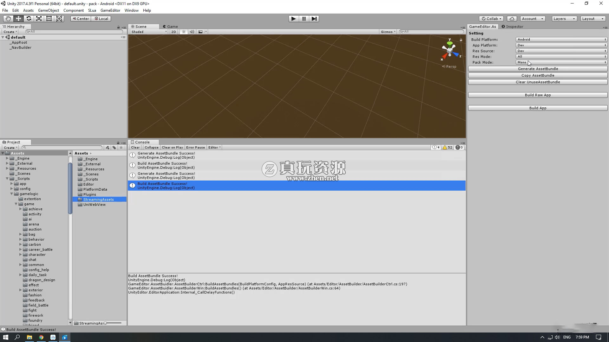
Task: Toggle pivot rotation Local button
Action: coord(101,19)
